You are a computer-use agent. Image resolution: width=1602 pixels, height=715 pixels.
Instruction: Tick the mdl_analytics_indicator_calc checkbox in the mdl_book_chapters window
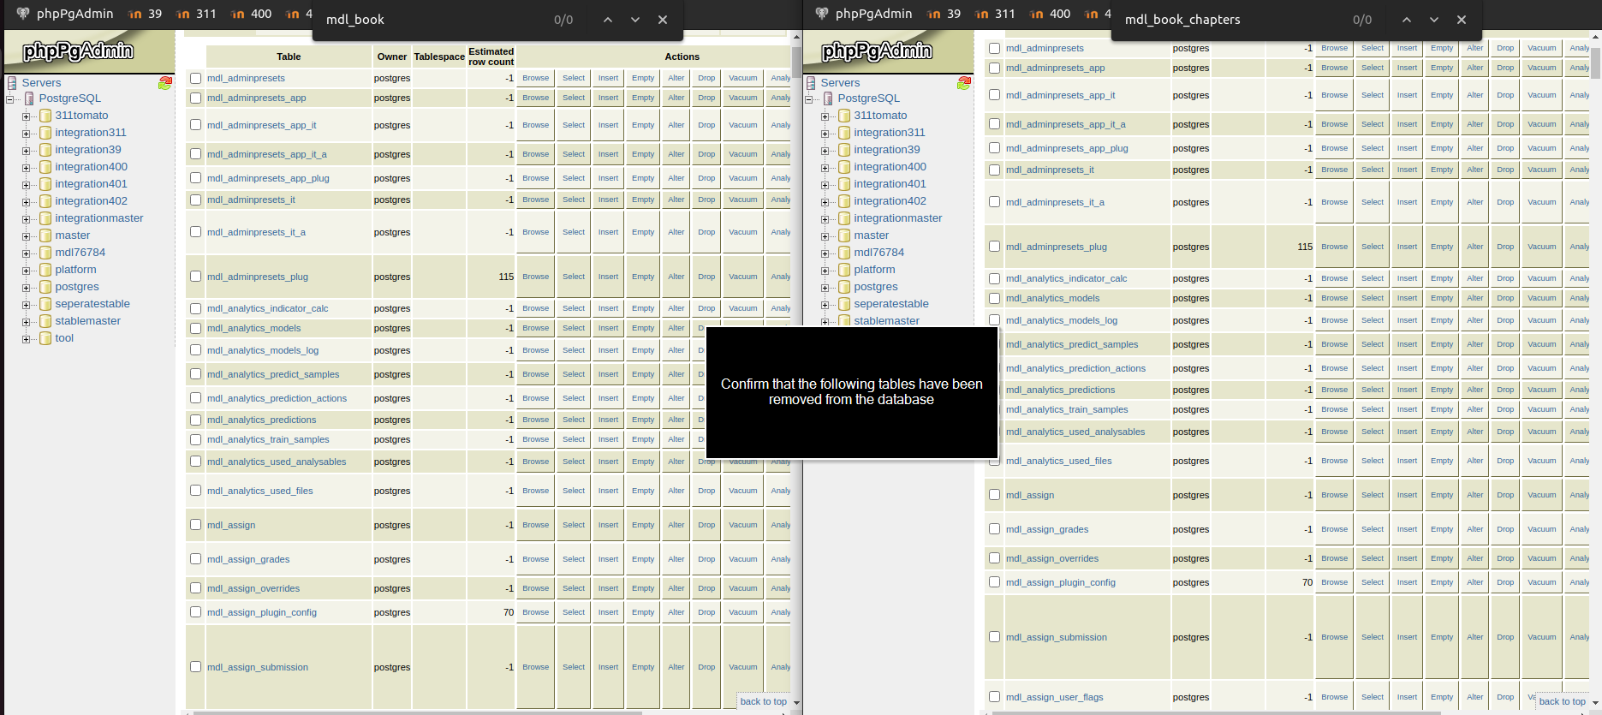coord(994,278)
